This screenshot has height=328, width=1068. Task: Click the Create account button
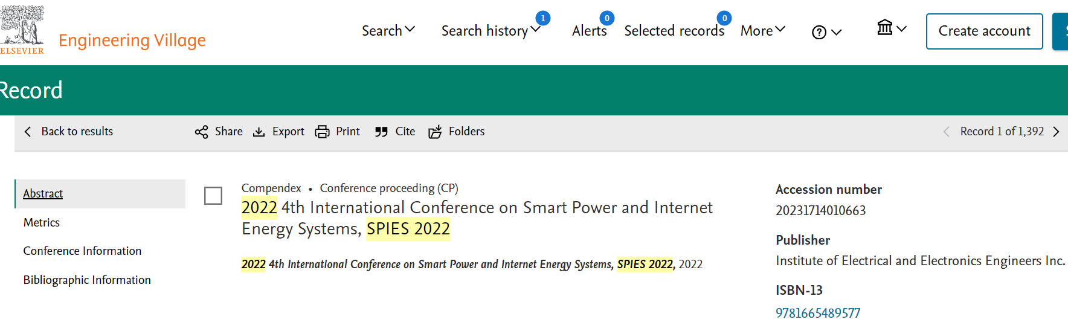pyautogui.click(x=984, y=31)
